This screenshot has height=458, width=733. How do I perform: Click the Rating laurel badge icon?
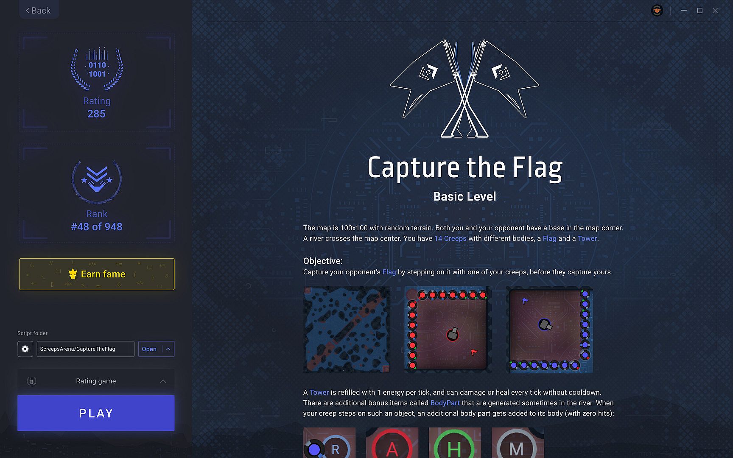tap(97, 68)
